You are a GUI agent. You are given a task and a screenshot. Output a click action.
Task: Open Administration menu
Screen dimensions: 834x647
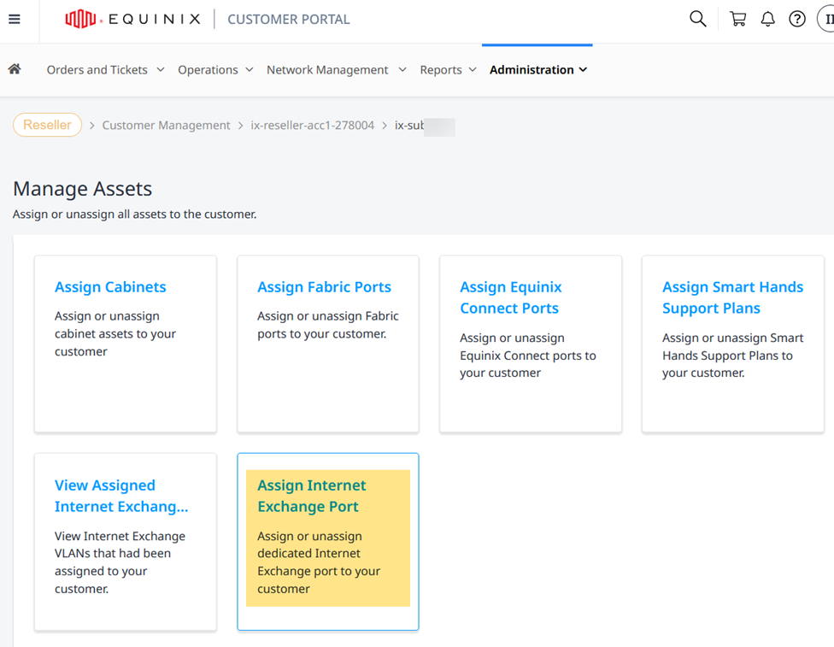coord(532,70)
